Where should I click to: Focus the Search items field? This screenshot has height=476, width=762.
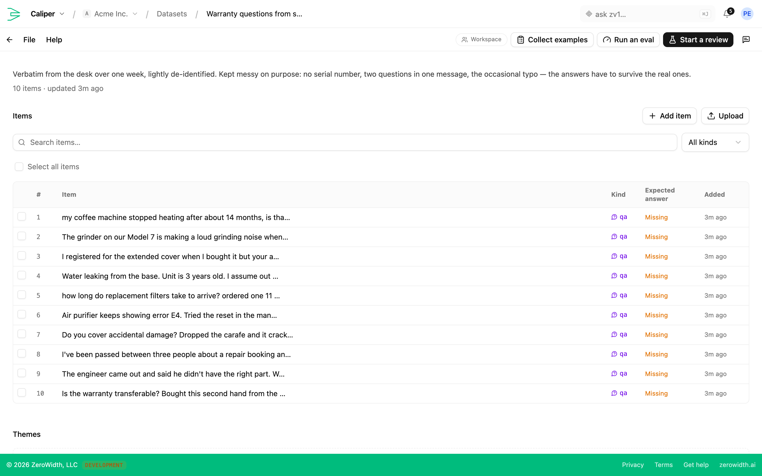coord(345,142)
